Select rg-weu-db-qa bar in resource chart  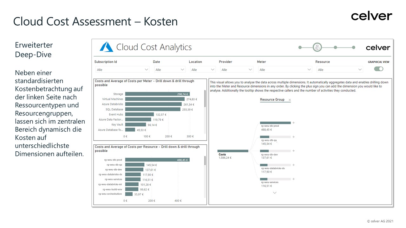click(x=134, y=165)
